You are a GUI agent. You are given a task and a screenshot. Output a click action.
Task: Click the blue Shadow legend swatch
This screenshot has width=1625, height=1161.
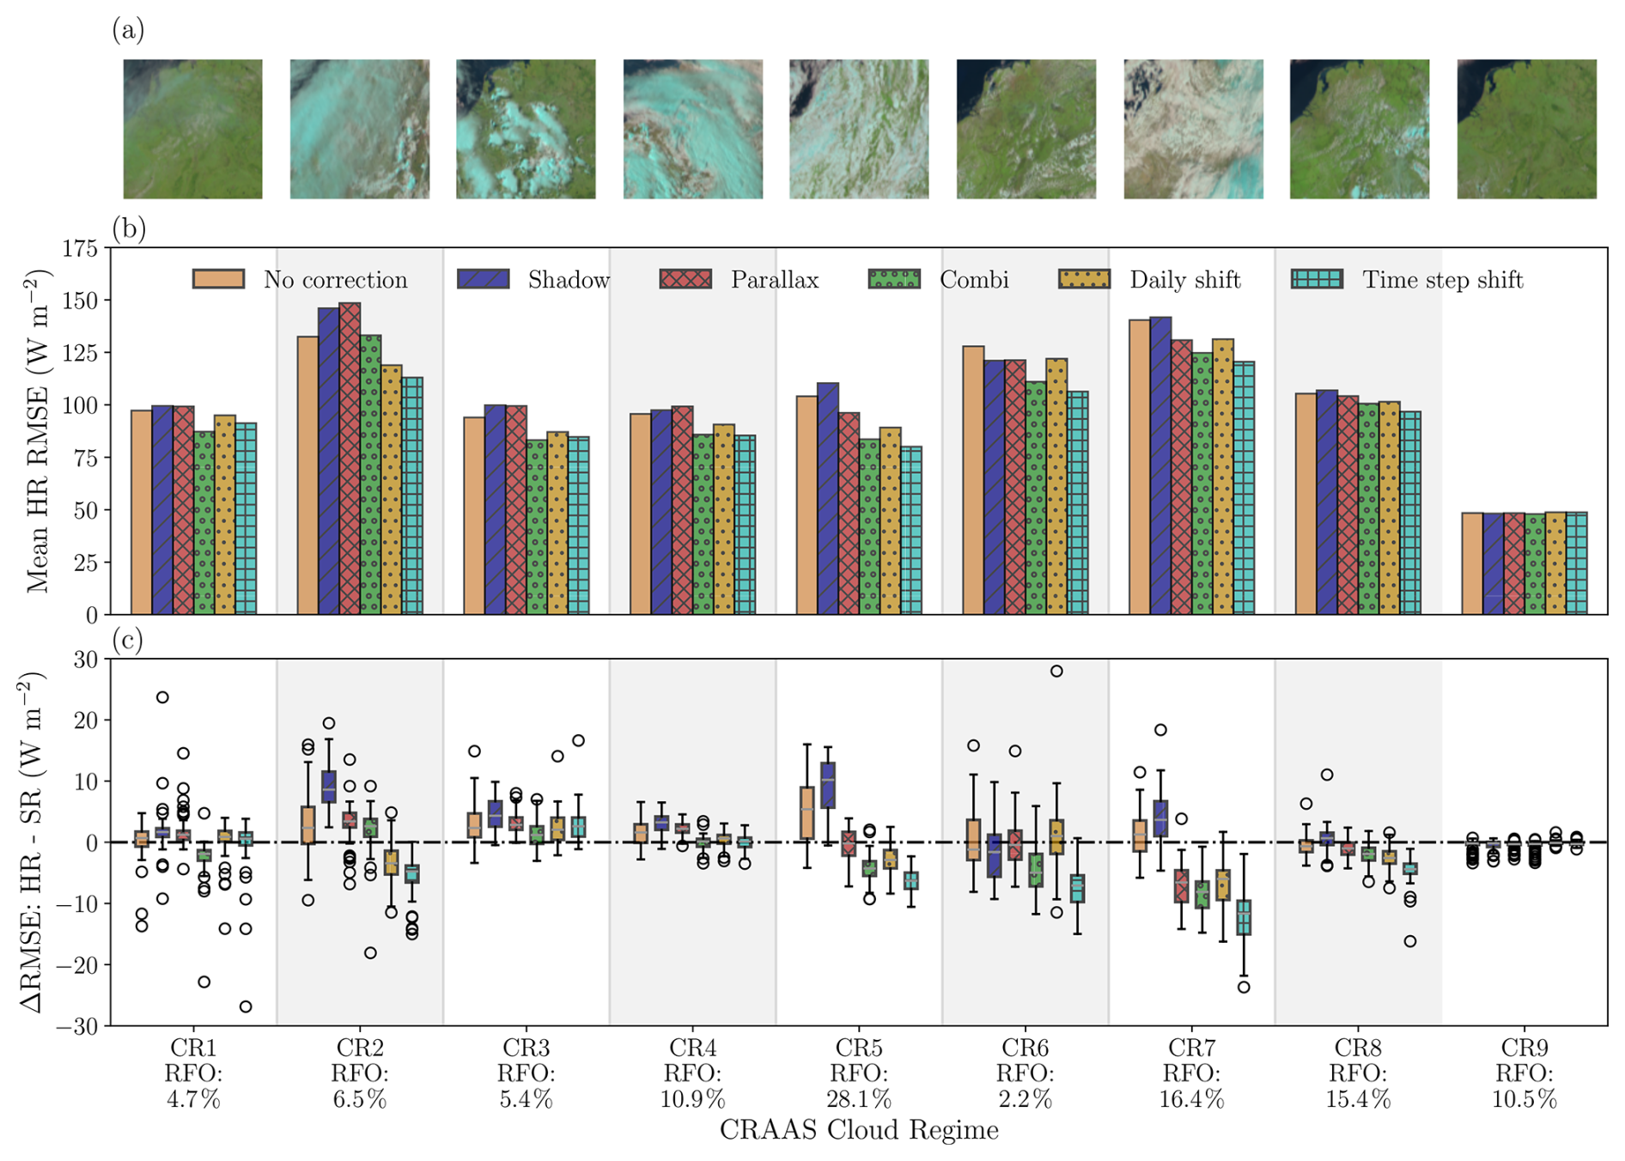pos(483,279)
